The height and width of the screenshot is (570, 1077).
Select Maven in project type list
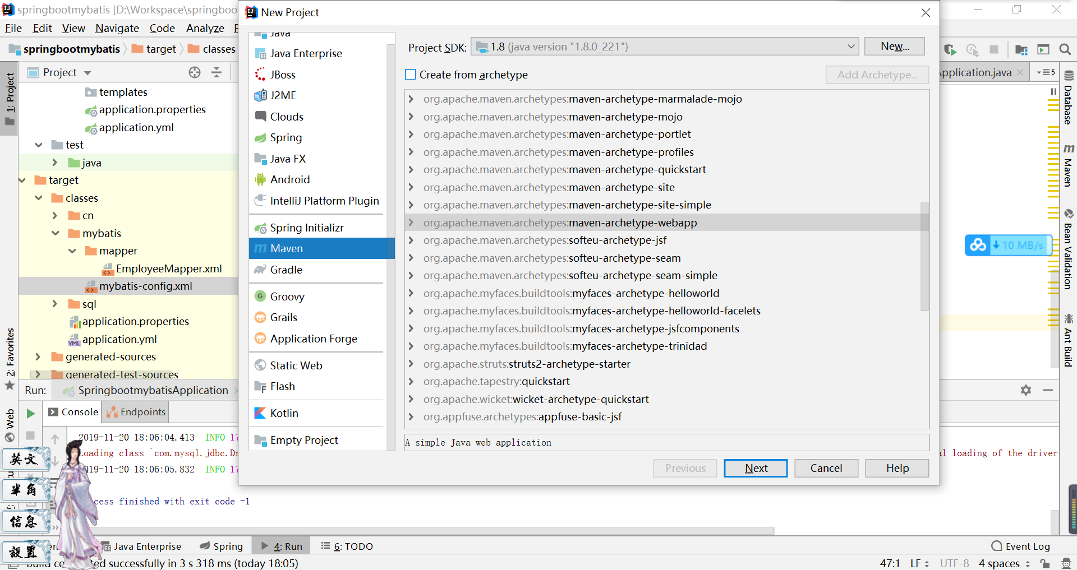point(321,248)
